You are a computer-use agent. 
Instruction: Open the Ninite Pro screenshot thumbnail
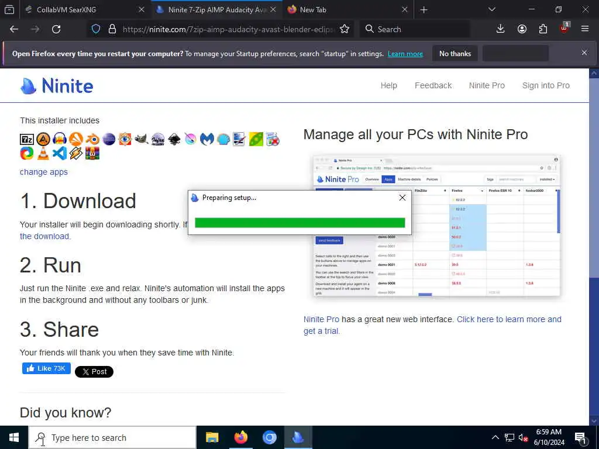click(436, 226)
